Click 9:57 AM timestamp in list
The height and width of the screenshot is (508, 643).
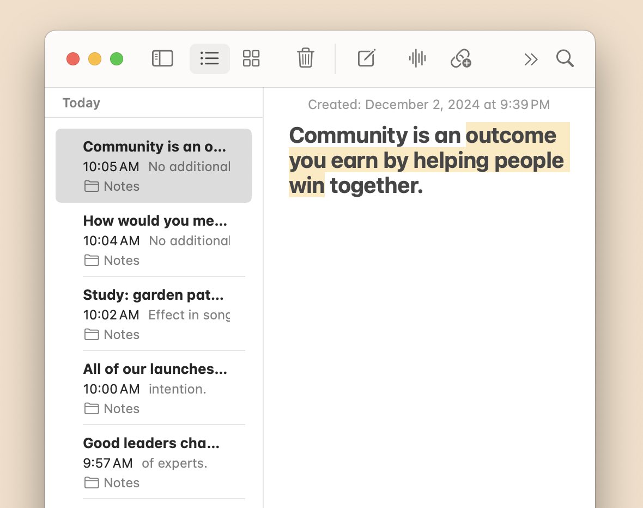[108, 463]
